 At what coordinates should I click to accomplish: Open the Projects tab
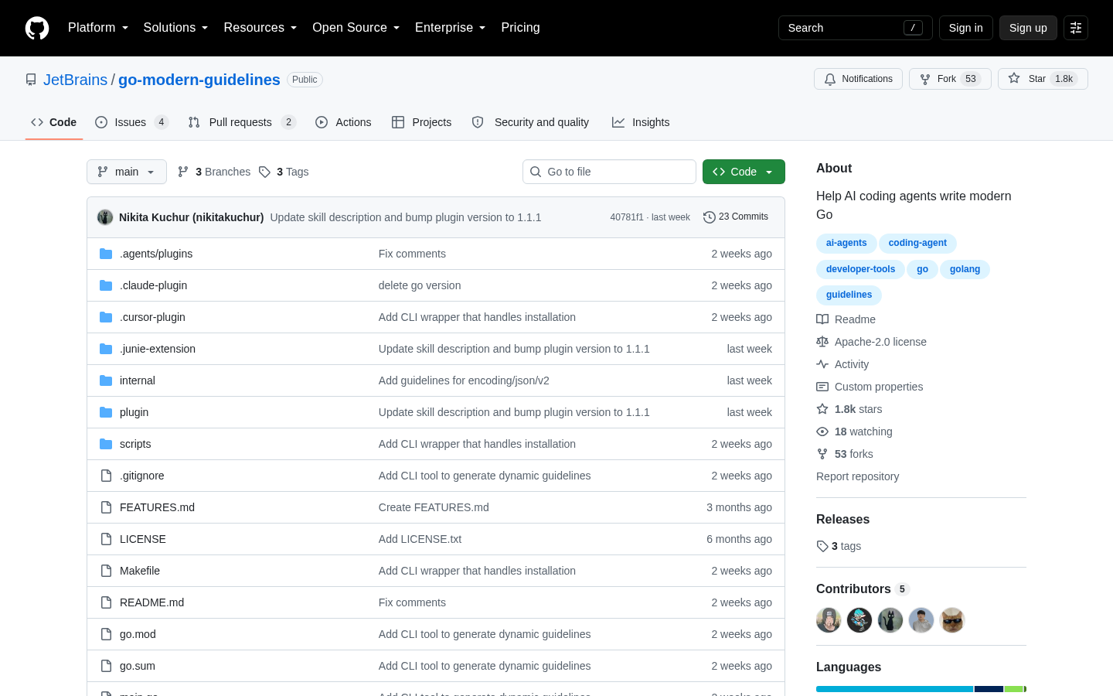(421, 122)
